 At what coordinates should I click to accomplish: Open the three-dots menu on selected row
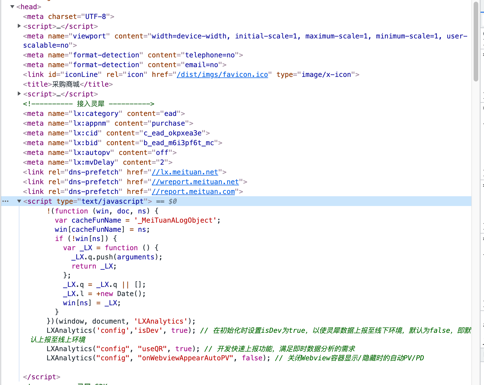tap(5, 201)
